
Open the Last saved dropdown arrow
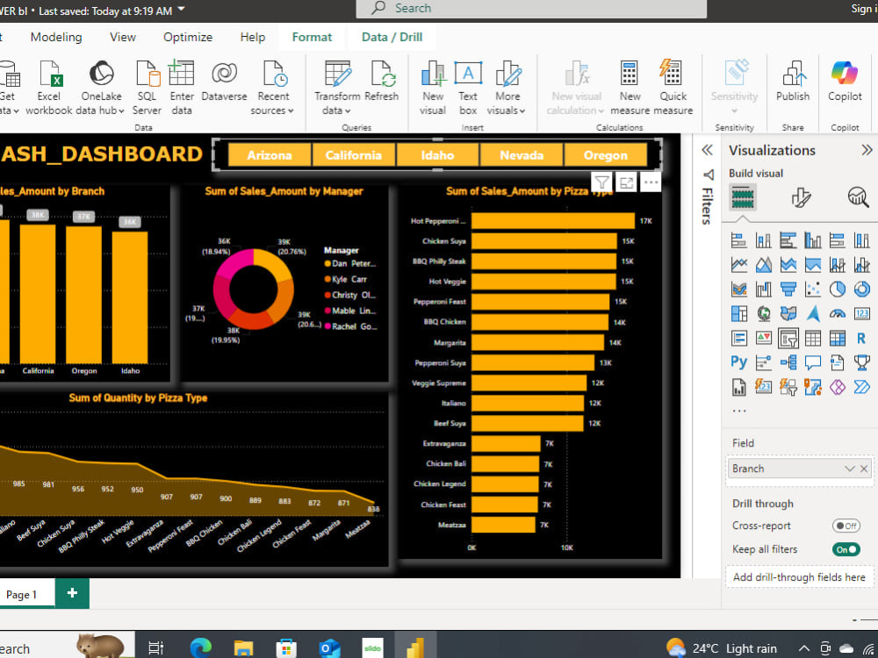pos(181,10)
